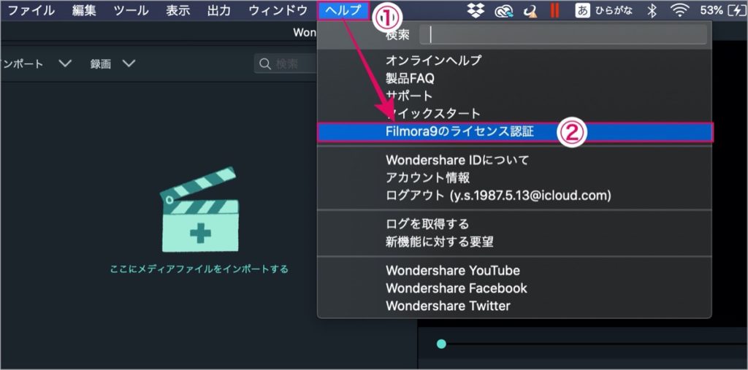The height and width of the screenshot is (370, 748).
Task: Click the 53% battery indicator
Action: click(x=722, y=10)
